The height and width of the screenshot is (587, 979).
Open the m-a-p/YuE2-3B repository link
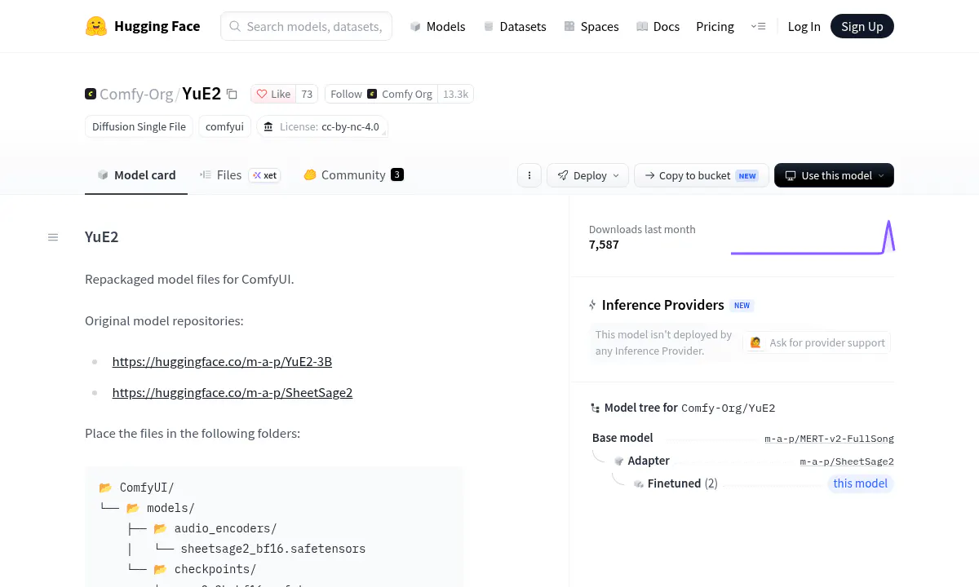(222, 361)
